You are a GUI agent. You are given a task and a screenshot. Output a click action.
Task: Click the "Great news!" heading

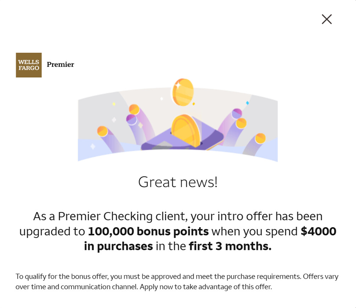point(178,182)
